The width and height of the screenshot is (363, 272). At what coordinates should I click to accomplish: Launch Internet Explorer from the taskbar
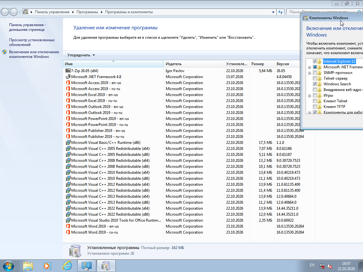(67, 266)
